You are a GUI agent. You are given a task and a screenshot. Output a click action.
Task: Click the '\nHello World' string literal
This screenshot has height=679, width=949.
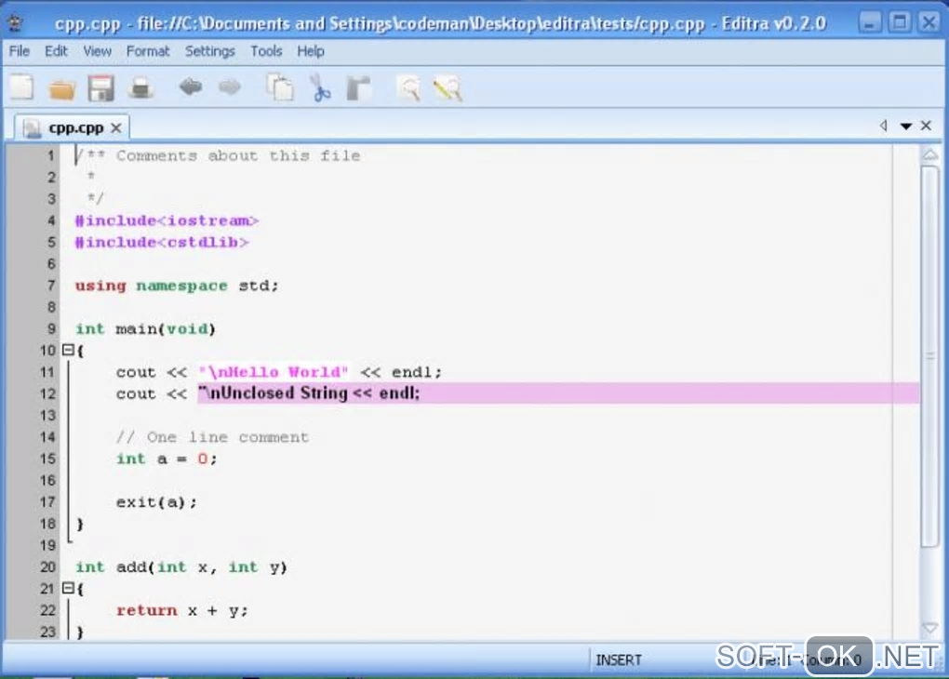point(273,372)
